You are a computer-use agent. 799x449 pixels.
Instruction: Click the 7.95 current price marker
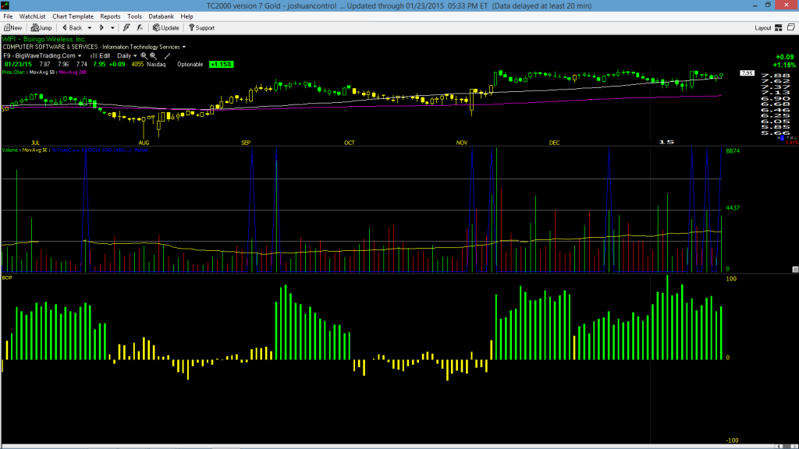point(747,73)
